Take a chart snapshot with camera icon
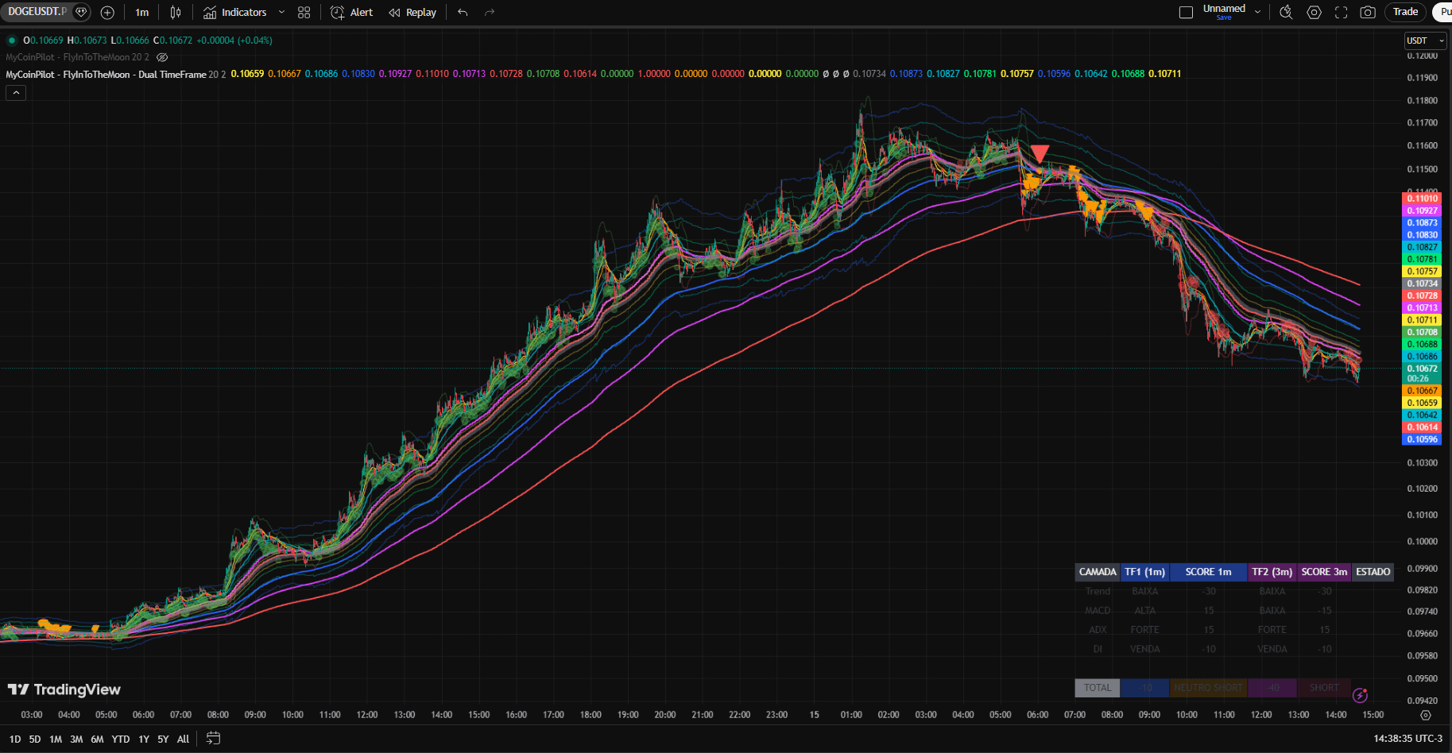This screenshot has height=753, width=1452. pyautogui.click(x=1368, y=12)
